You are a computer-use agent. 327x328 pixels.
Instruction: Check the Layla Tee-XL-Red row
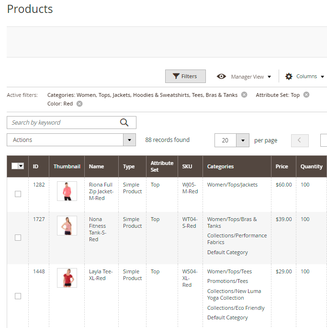(x=18, y=296)
